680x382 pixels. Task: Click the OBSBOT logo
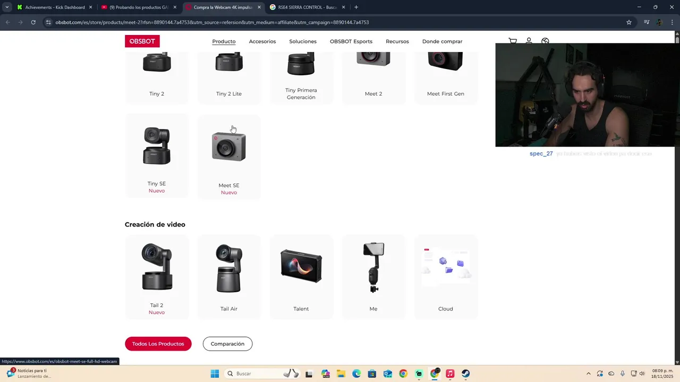click(142, 41)
